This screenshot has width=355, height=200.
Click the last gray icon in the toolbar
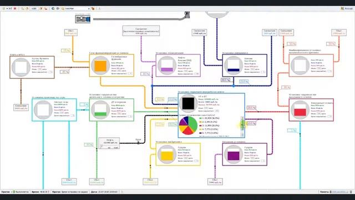click(99, 9)
